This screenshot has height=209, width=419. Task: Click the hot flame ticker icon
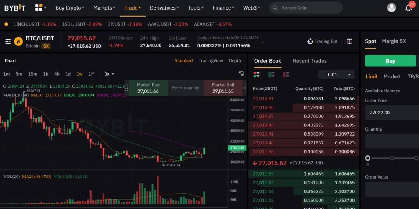tap(6, 24)
